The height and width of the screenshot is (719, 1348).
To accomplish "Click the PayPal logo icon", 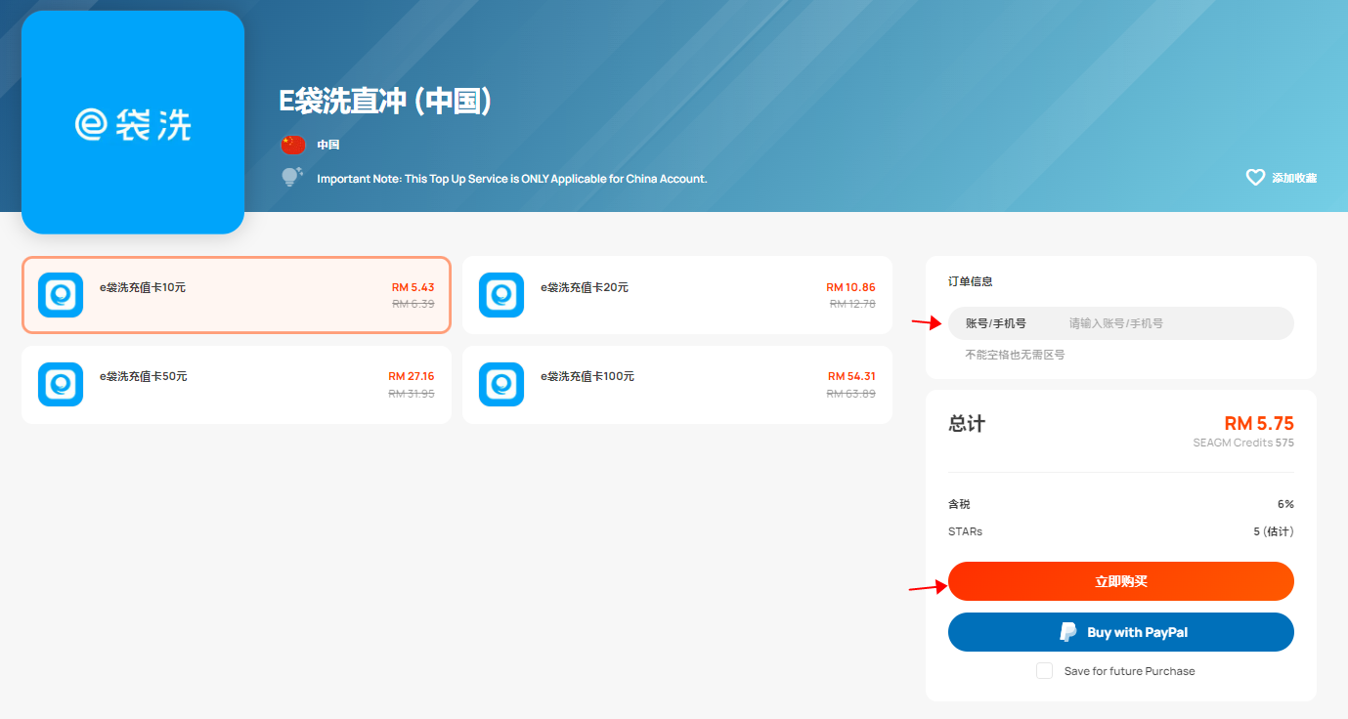I will pyautogui.click(x=1068, y=632).
